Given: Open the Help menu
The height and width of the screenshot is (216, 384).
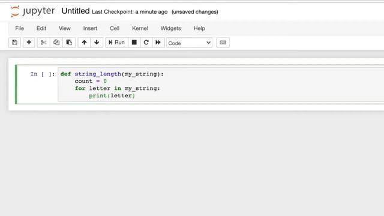Looking at the screenshot, I should (x=199, y=28).
